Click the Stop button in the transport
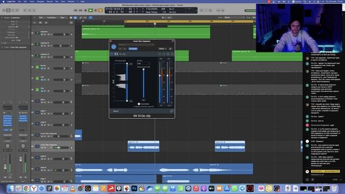The width and height of the screenshot is (345, 194). (x=86, y=10)
